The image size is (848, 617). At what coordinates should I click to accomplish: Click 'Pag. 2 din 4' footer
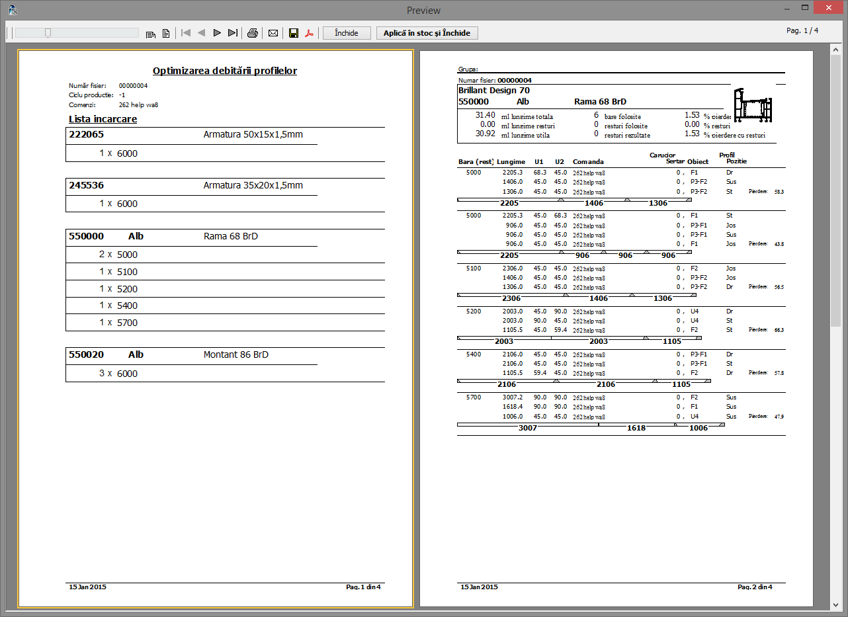[755, 587]
